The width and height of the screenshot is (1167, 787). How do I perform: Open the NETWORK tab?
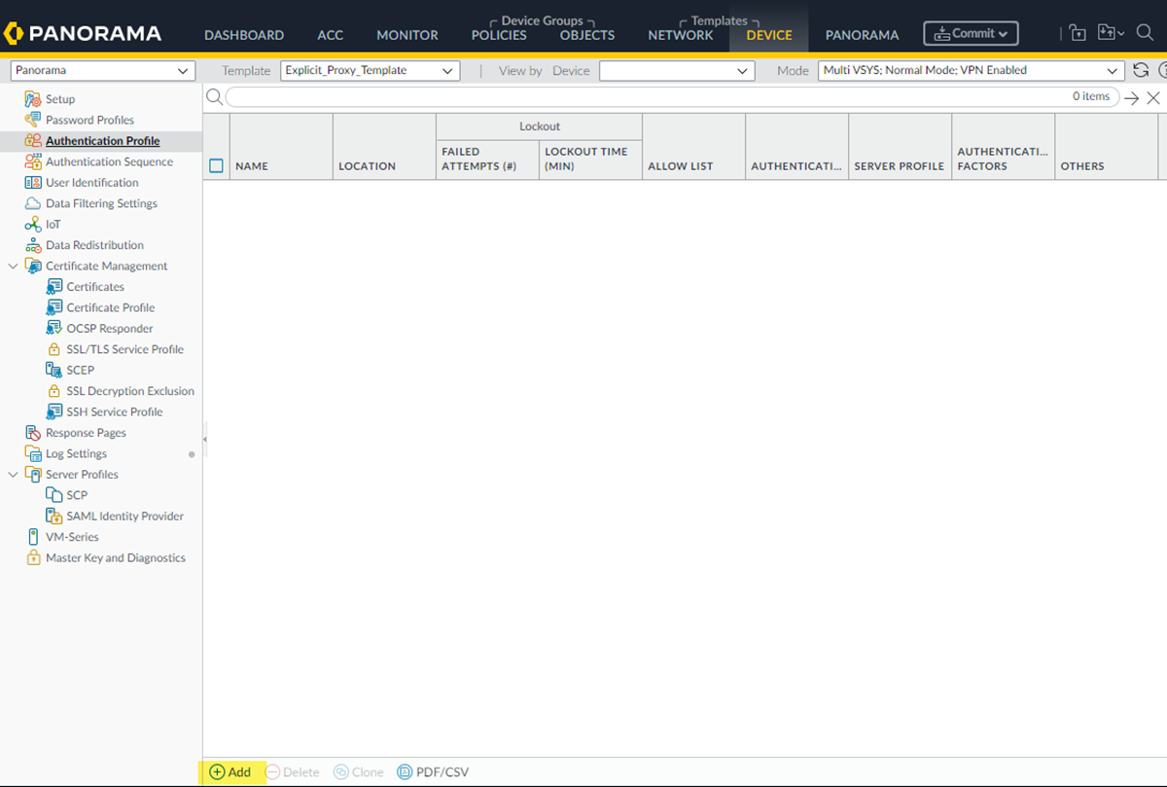(681, 35)
